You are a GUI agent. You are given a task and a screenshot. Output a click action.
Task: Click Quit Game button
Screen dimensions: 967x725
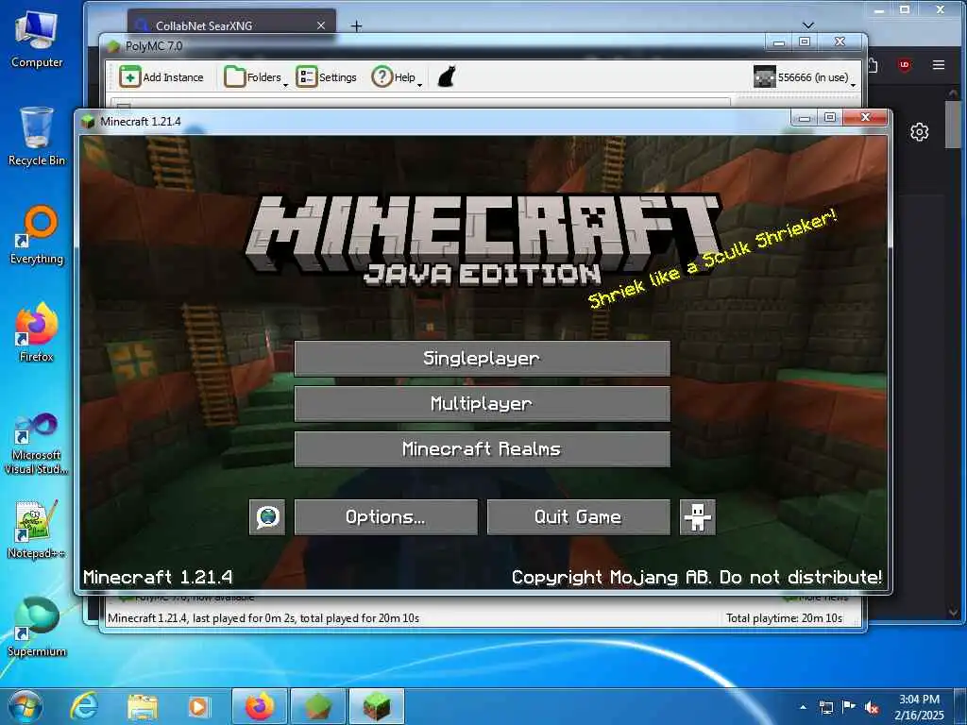point(578,516)
